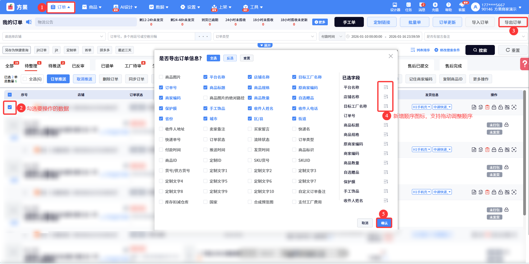Screen dimensions: 529x264
Task: Open the 请选择店铺 store dropdown
Action: [x=54, y=37]
